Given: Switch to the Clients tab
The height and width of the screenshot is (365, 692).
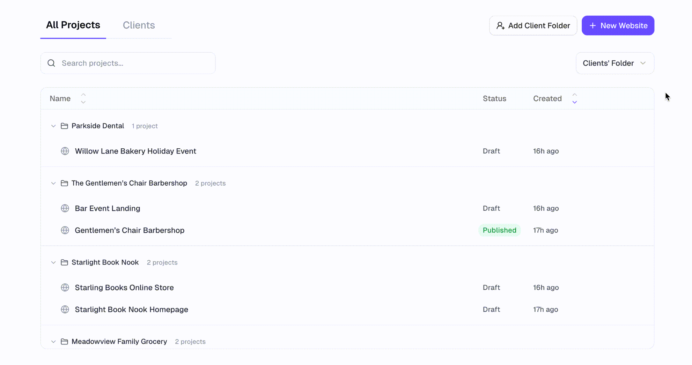Looking at the screenshot, I should tap(139, 25).
